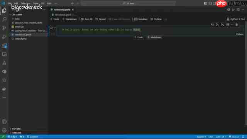The width and height of the screenshot is (247, 139).
Task: Add markdown cell below via hover + Markdown
Action: click(x=154, y=37)
